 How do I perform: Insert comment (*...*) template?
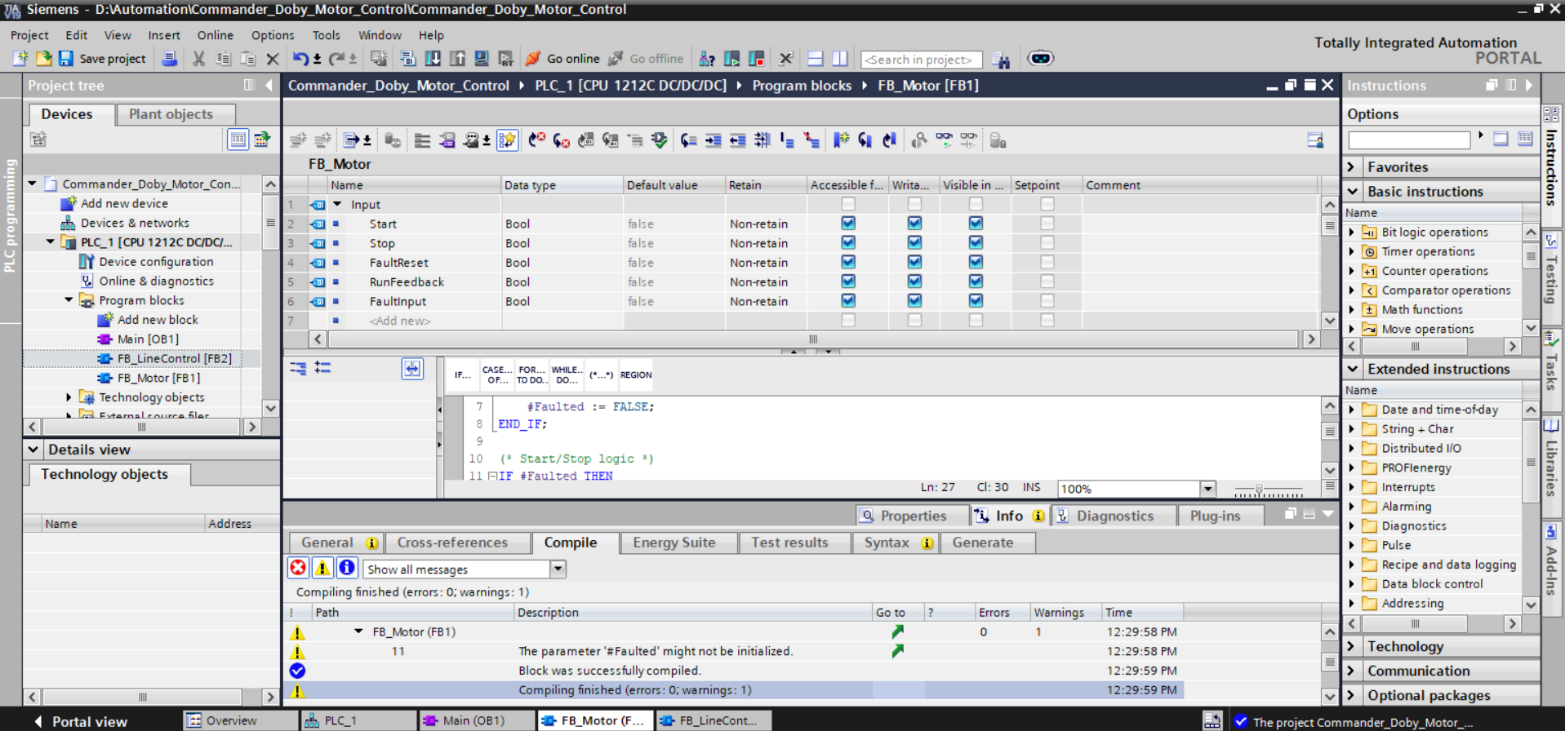(x=602, y=375)
